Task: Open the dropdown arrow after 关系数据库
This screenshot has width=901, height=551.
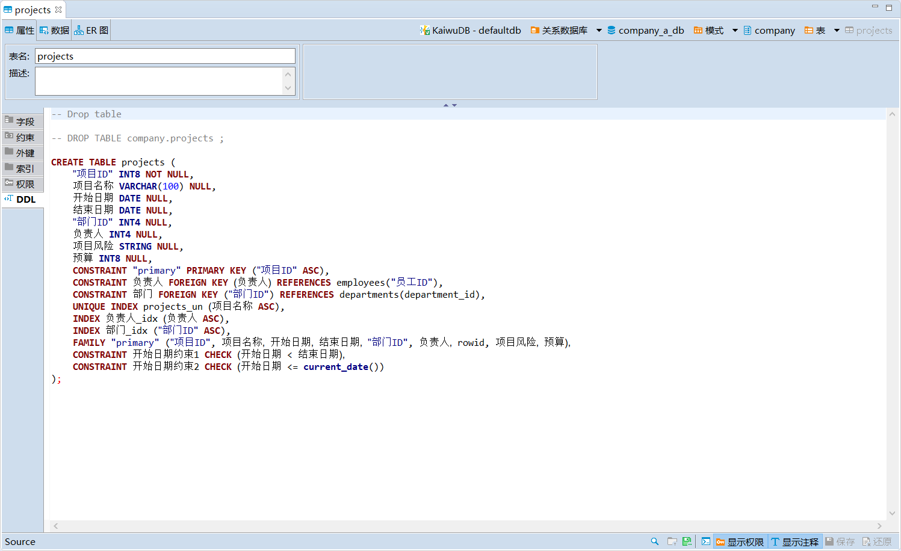Action: 599,30
